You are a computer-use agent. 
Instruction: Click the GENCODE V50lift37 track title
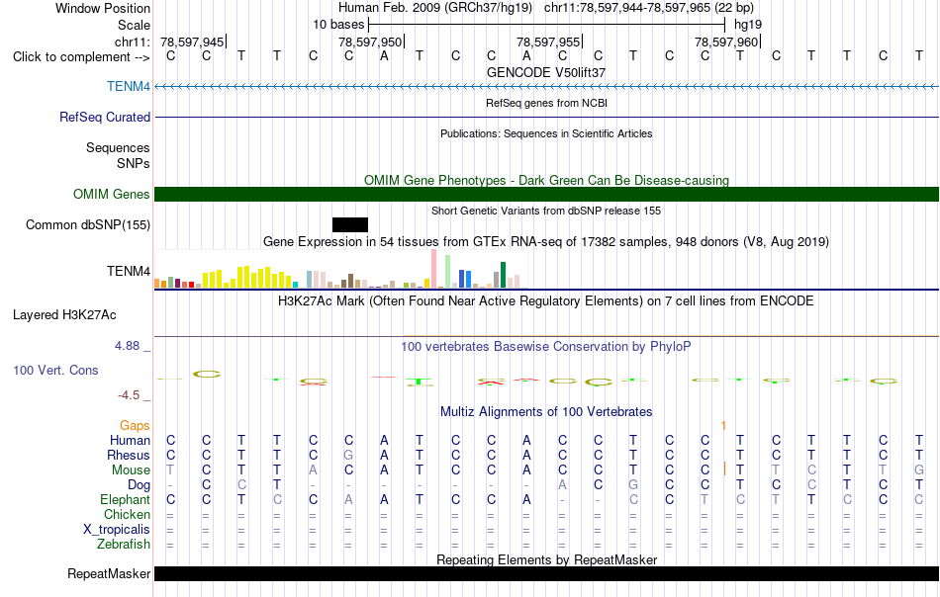pyautogui.click(x=546, y=72)
